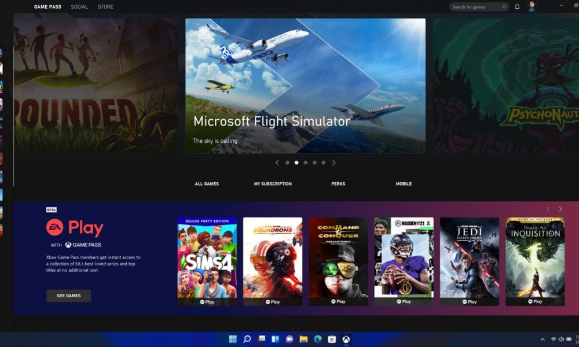Open the profile avatar menu
Viewport: 579px width, 347px height.
pyautogui.click(x=532, y=6)
